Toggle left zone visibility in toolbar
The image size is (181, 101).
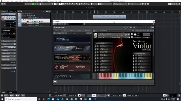(x=169, y=4)
